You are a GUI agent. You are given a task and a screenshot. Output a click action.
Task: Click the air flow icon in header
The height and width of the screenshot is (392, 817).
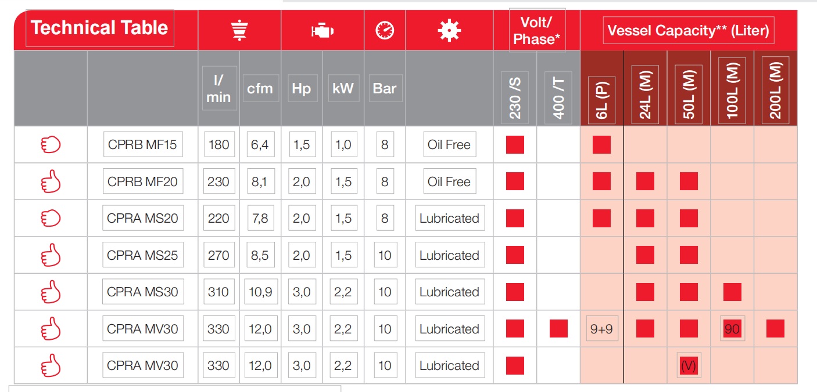[x=239, y=30]
